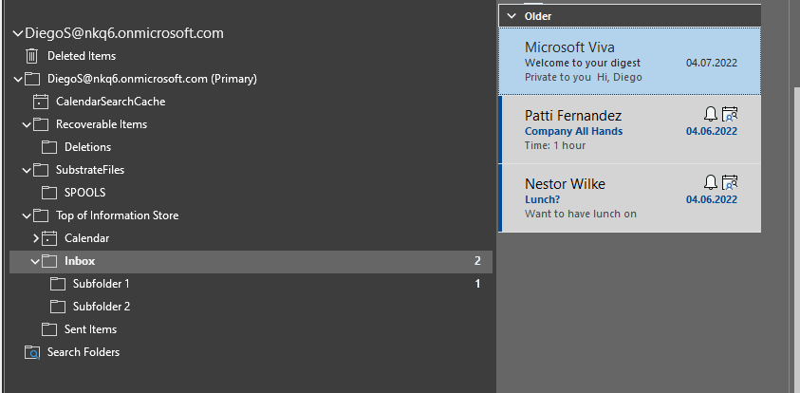Collapse the Recoverable Items node
Screen dimensions: 800x393
coord(27,124)
